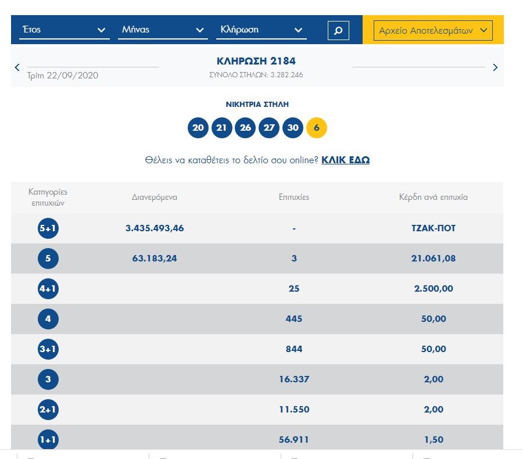
Task: Select the ΤΖΑΚ-ΠΟΤ jackpot cell
Action: 433,228
